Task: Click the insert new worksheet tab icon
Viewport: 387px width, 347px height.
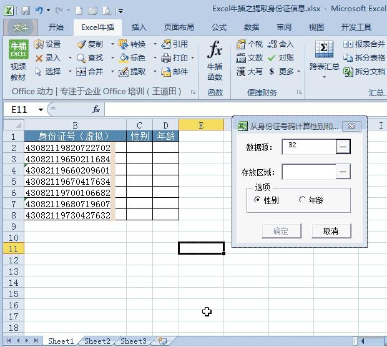Action: click(162, 341)
